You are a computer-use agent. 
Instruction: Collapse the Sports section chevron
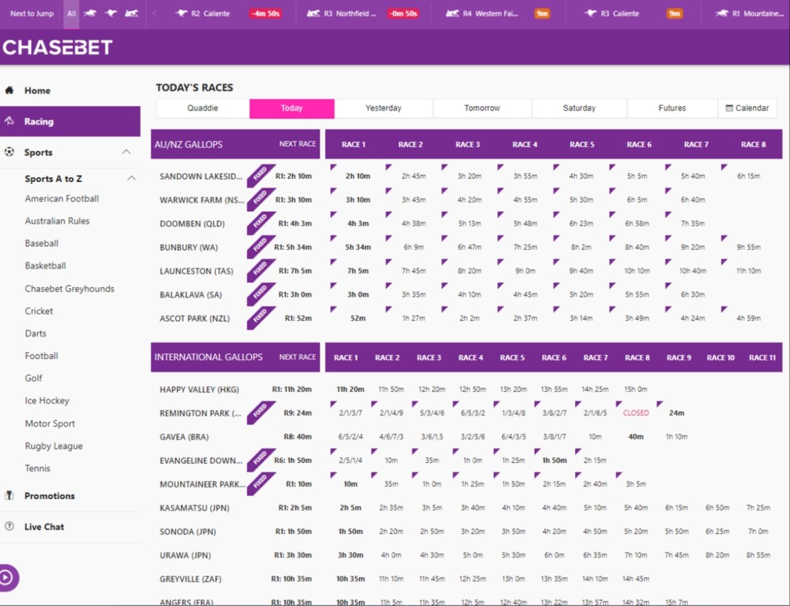127,152
